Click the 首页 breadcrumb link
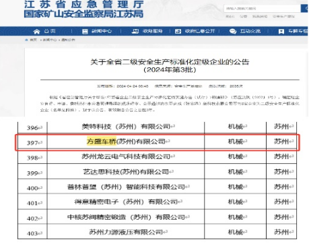 [33, 40]
